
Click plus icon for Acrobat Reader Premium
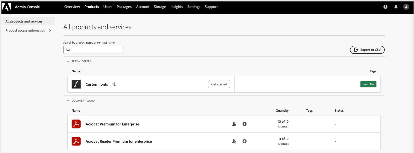coord(245,141)
